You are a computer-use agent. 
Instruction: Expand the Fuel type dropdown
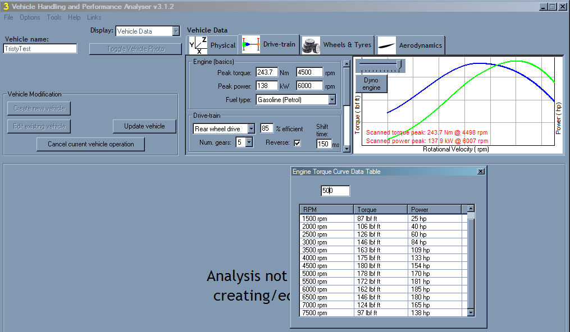click(332, 99)
